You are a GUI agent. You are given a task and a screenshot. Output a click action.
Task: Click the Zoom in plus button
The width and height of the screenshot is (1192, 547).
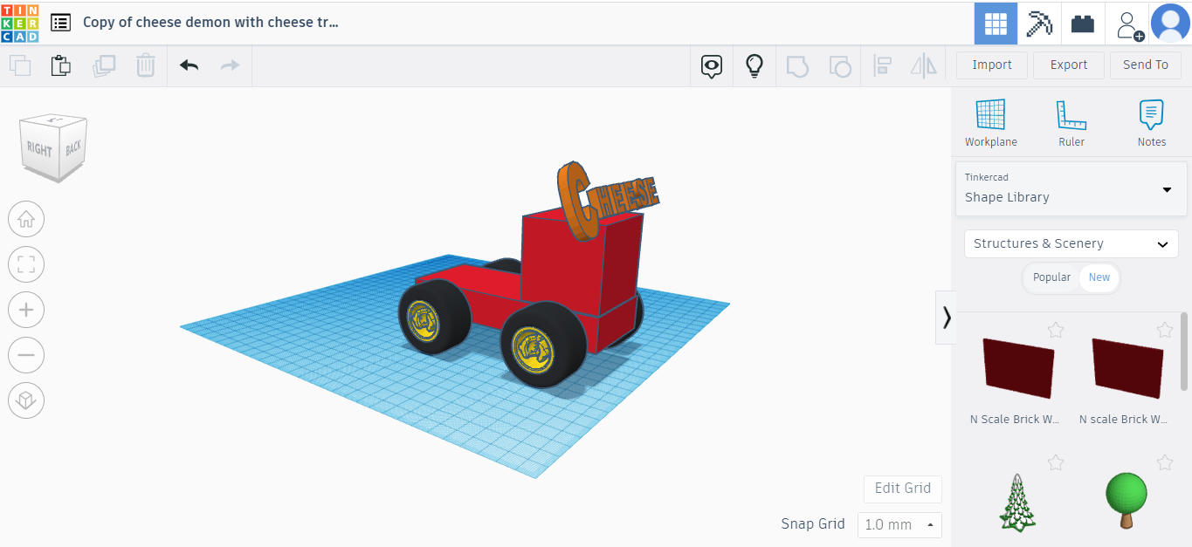(26, 310)
